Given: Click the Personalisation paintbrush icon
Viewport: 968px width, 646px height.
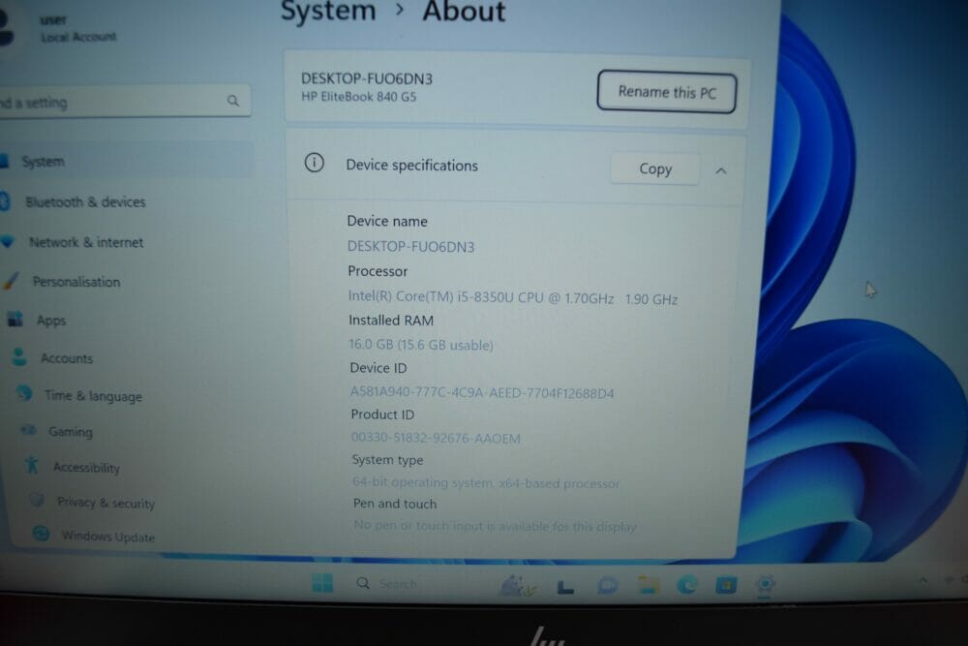Looking at the screenshot, I should pos(10,281).
